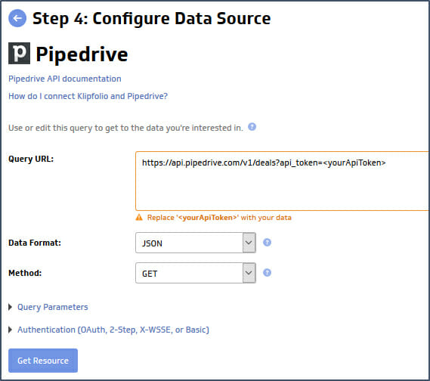Click Data Format dropdown arrow button
Screen dimensions: 430x381
249,243
